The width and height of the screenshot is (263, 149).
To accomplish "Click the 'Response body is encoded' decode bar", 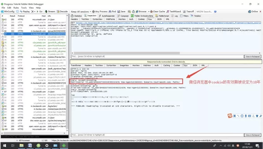I will (165, 62).
